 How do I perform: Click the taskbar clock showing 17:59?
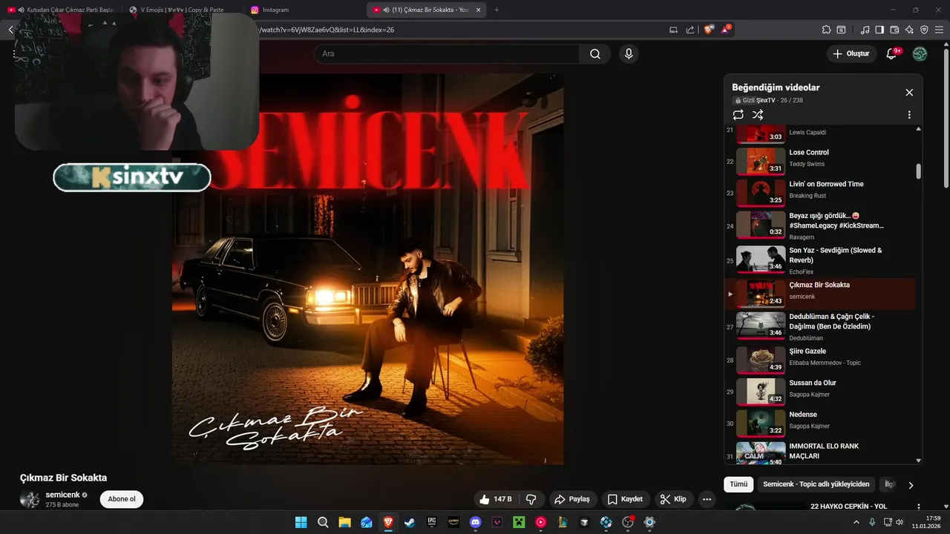[926, 522]
